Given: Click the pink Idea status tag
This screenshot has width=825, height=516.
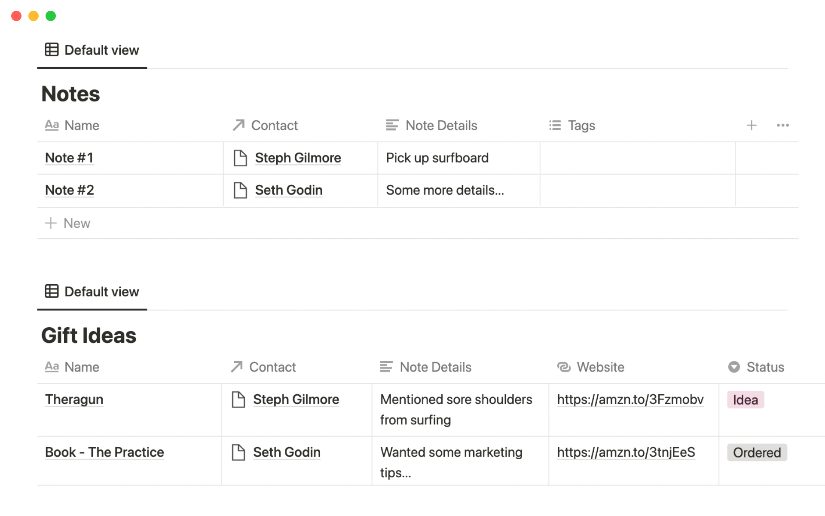Looking at the screenshot, I should click(745, 399).
